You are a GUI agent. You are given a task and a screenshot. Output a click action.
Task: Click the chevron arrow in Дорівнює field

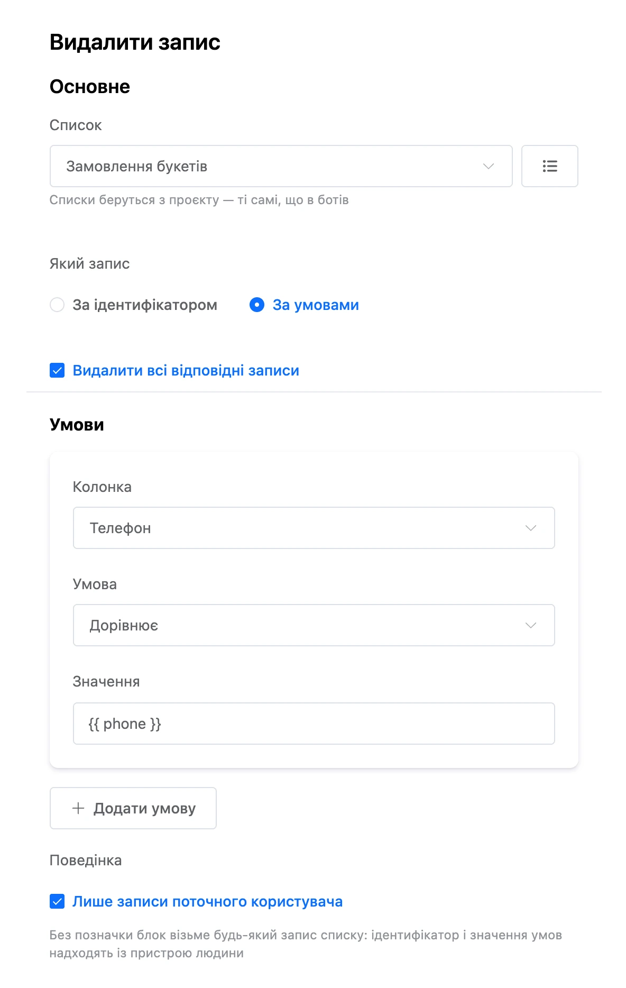tap(531, 625)
